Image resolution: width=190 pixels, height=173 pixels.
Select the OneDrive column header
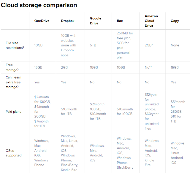tap(42, 21)
